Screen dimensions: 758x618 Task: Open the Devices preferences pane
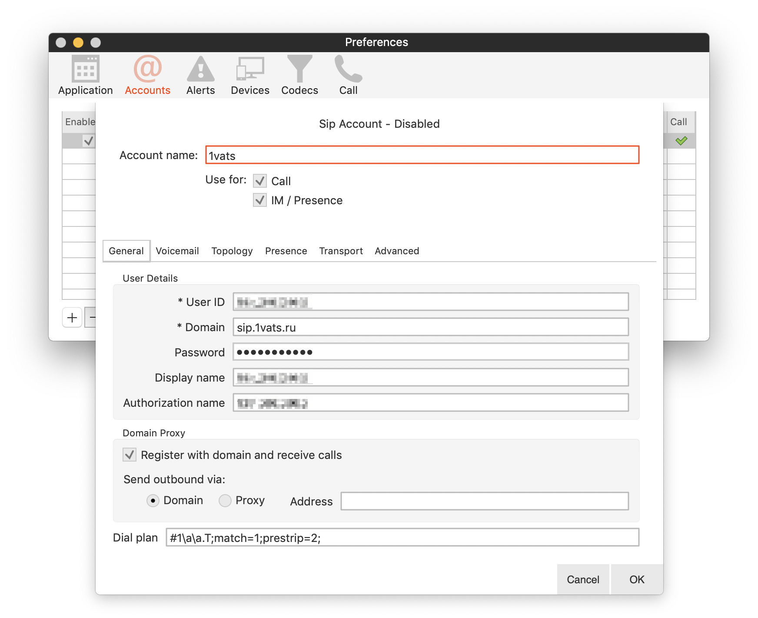click(x=250, y=75)
